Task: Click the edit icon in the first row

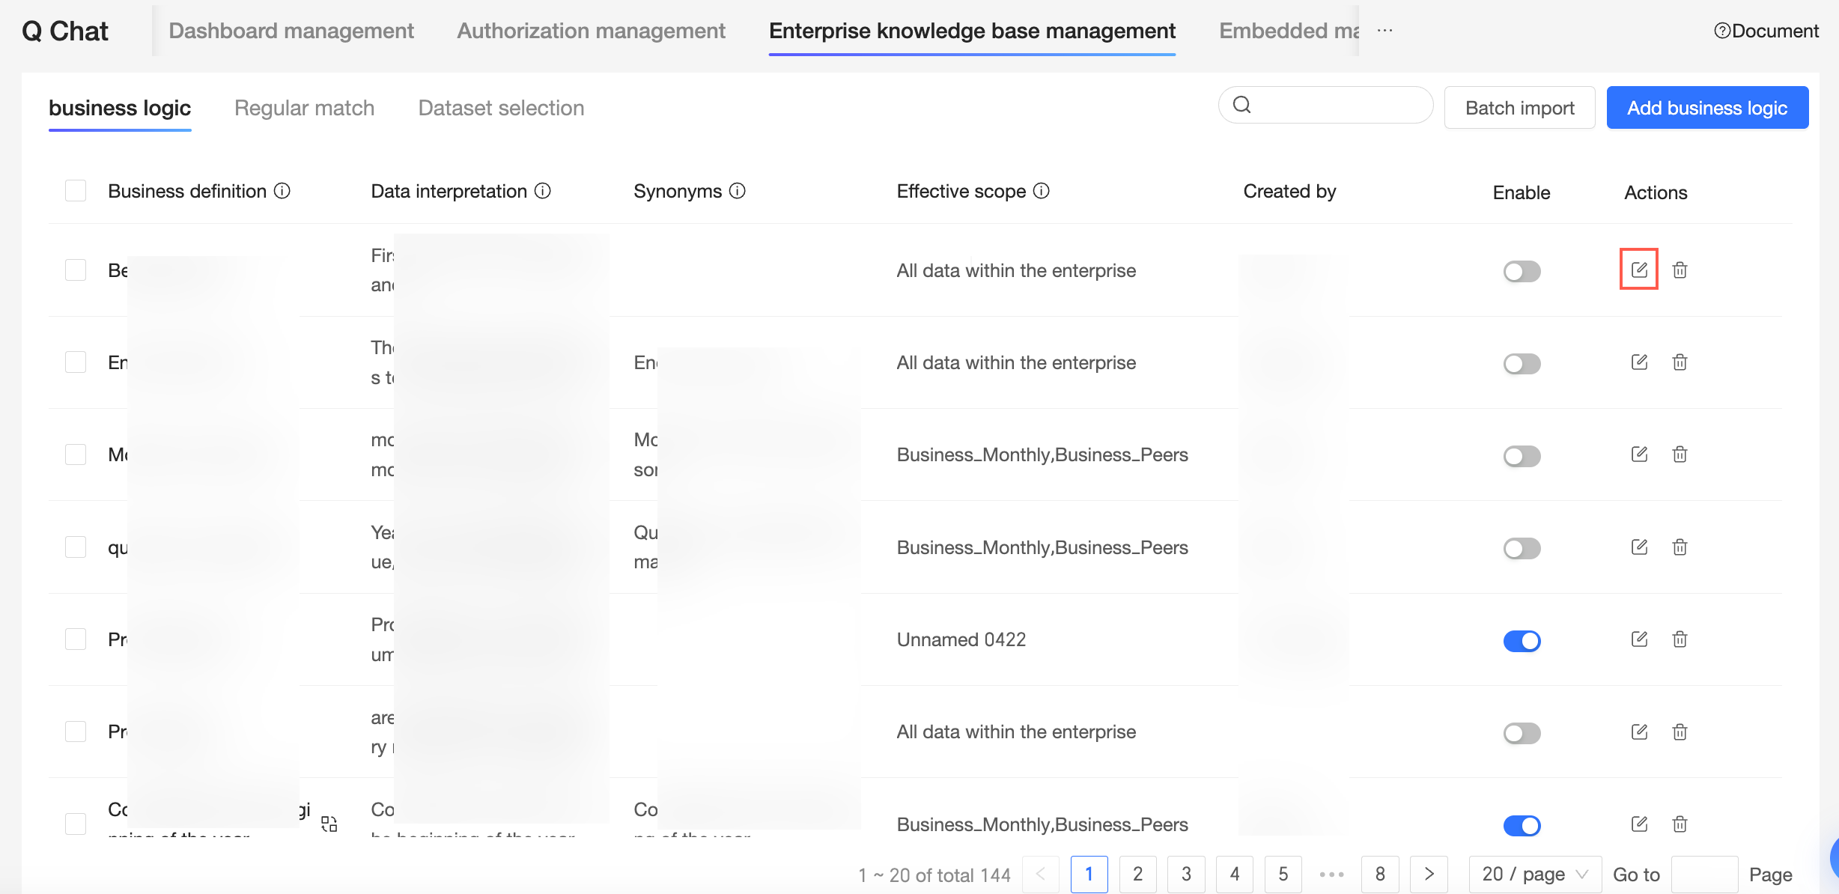Action: click(x=1638, y=270)
